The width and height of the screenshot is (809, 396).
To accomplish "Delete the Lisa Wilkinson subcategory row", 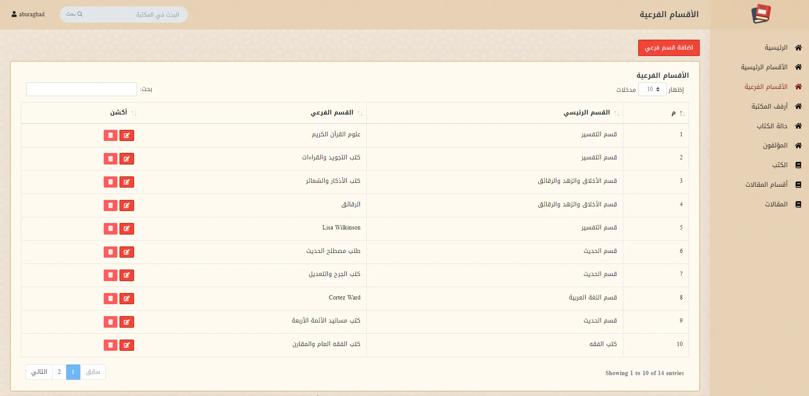I will tap(111, 229).
